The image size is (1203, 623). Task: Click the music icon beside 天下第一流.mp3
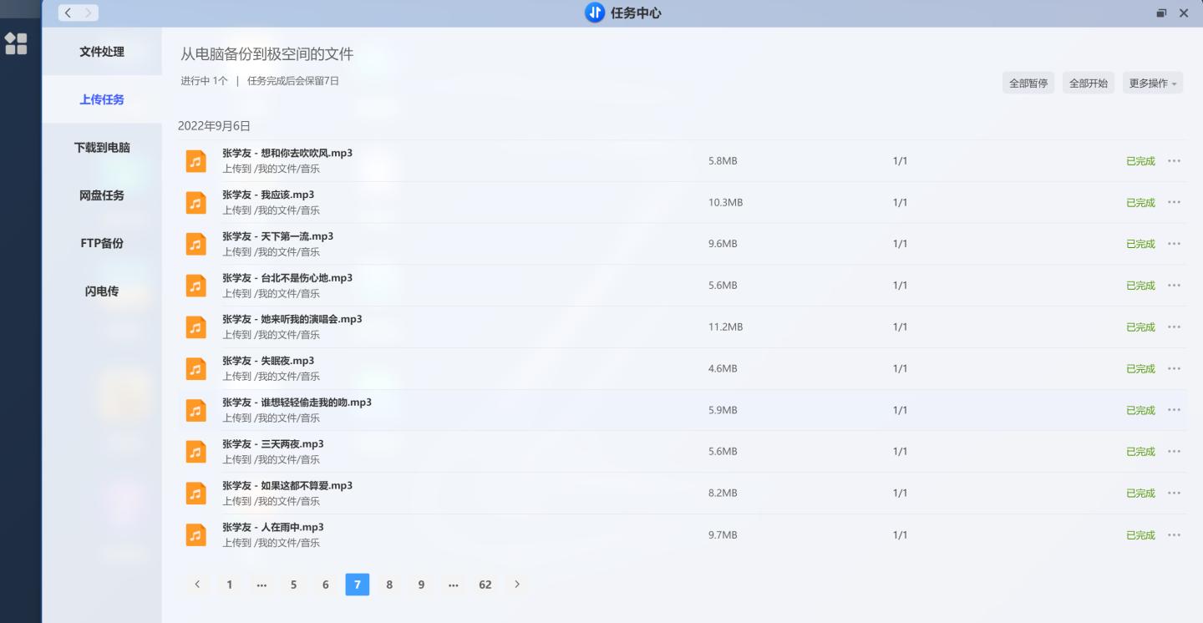195,244
